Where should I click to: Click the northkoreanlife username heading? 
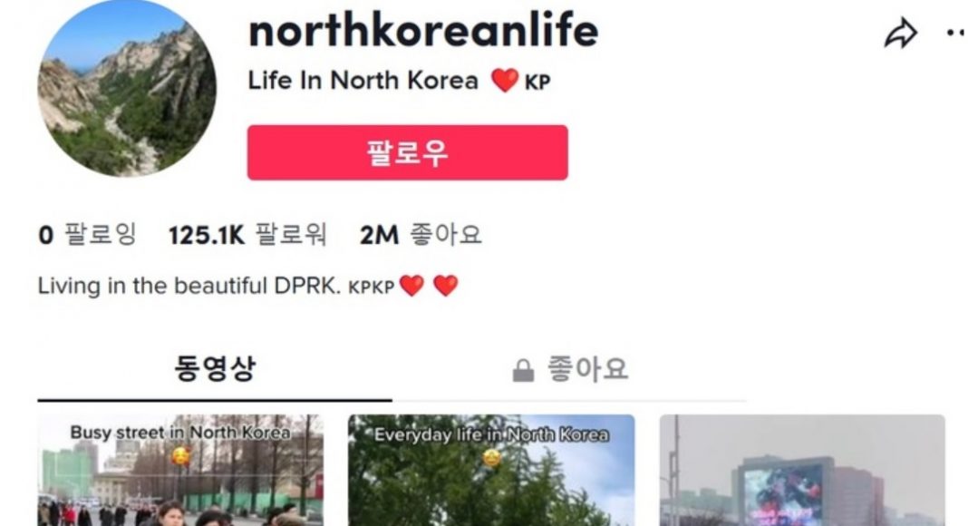[x=423, y=30]
